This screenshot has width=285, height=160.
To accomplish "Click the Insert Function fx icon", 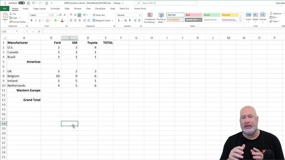I will [39, 32].
